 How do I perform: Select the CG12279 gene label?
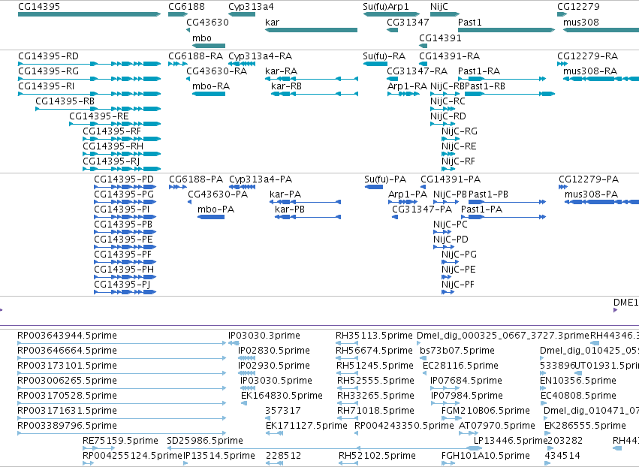(x=578, y=7)
